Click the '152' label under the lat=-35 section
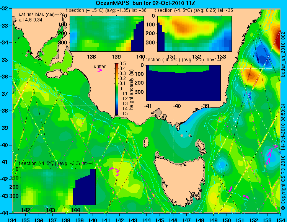The width and height of the screenshot is (287, 222). [x=197, y=56]
